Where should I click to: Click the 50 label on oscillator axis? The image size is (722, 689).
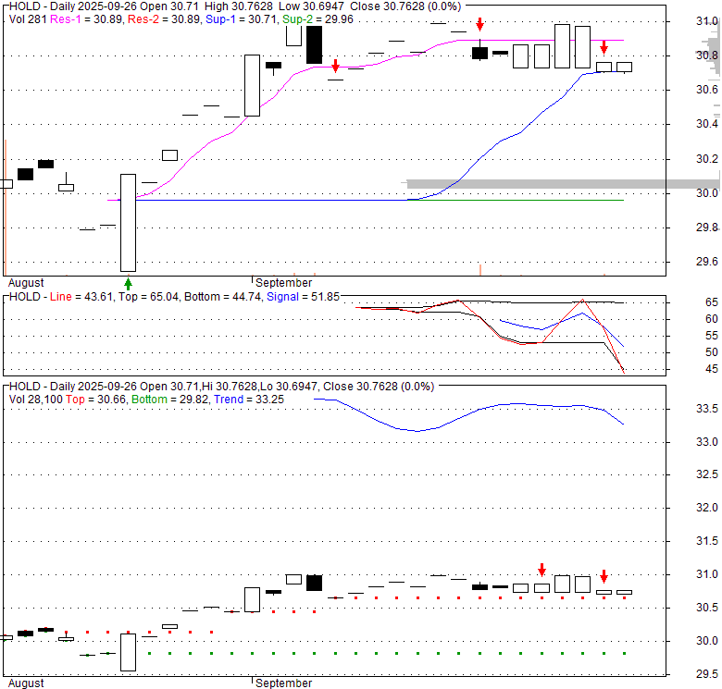coord(712,352)
